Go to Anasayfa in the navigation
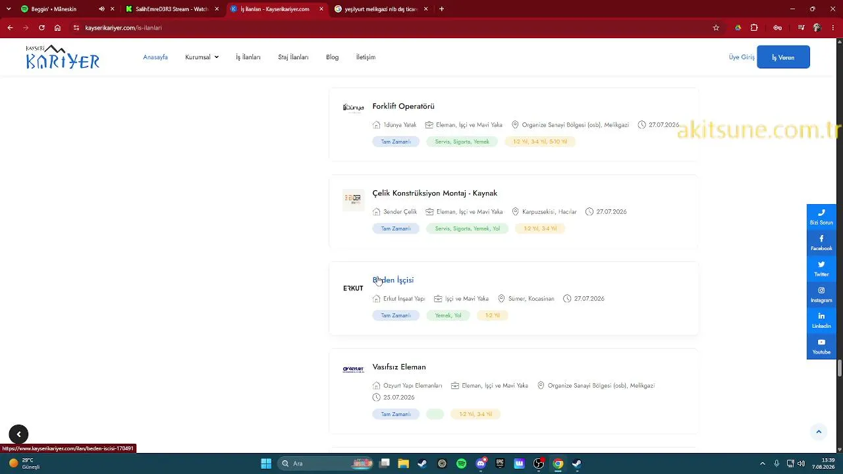The width and height of the screenshot is (843, 474). [x=155, y=57]
